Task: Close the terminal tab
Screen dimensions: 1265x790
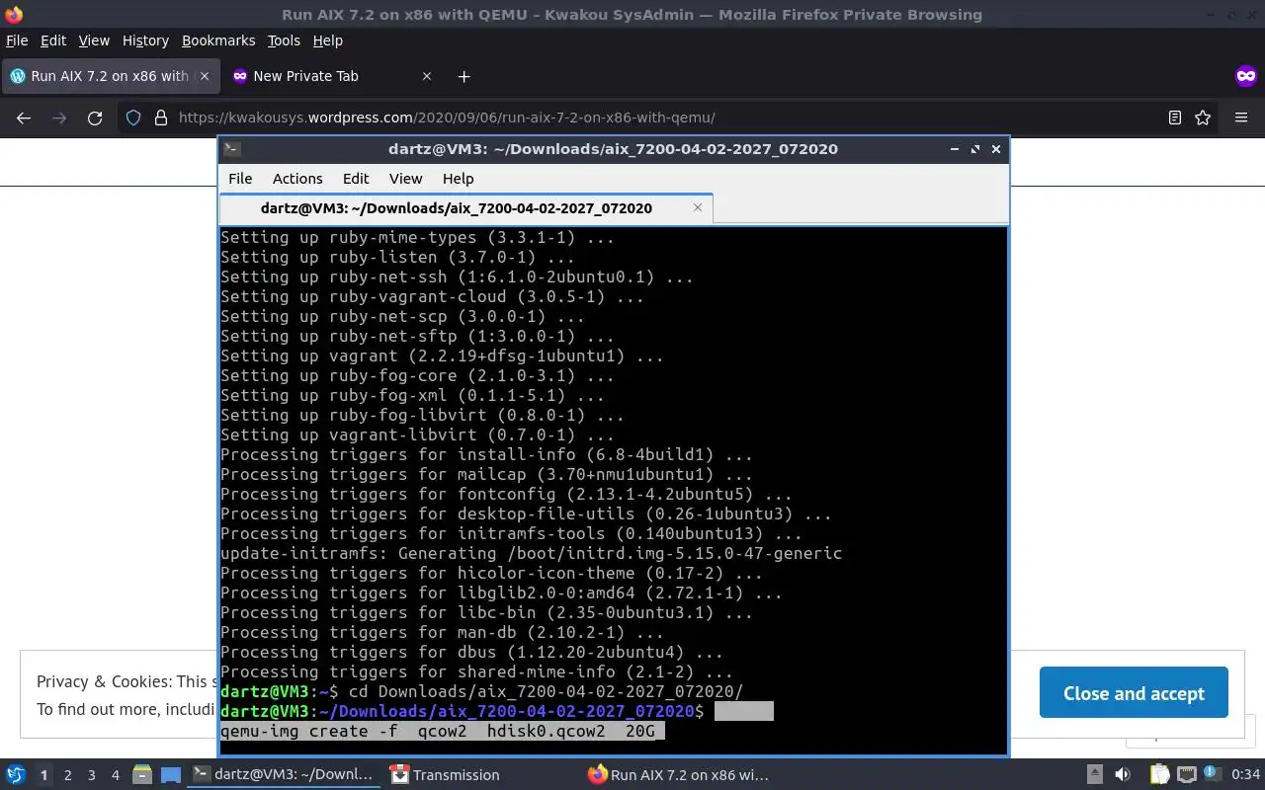Action: (698, 207)
